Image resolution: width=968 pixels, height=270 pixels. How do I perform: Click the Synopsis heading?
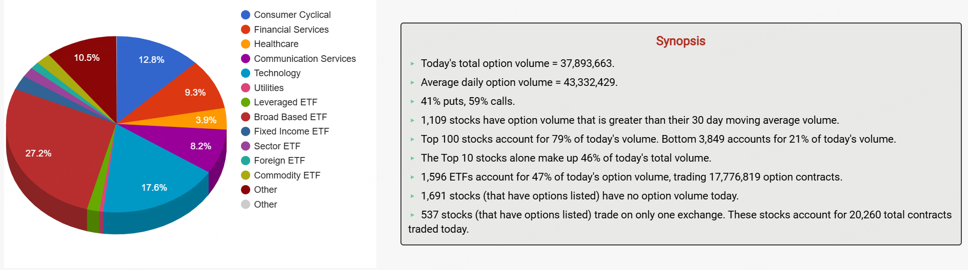[680, 41]
